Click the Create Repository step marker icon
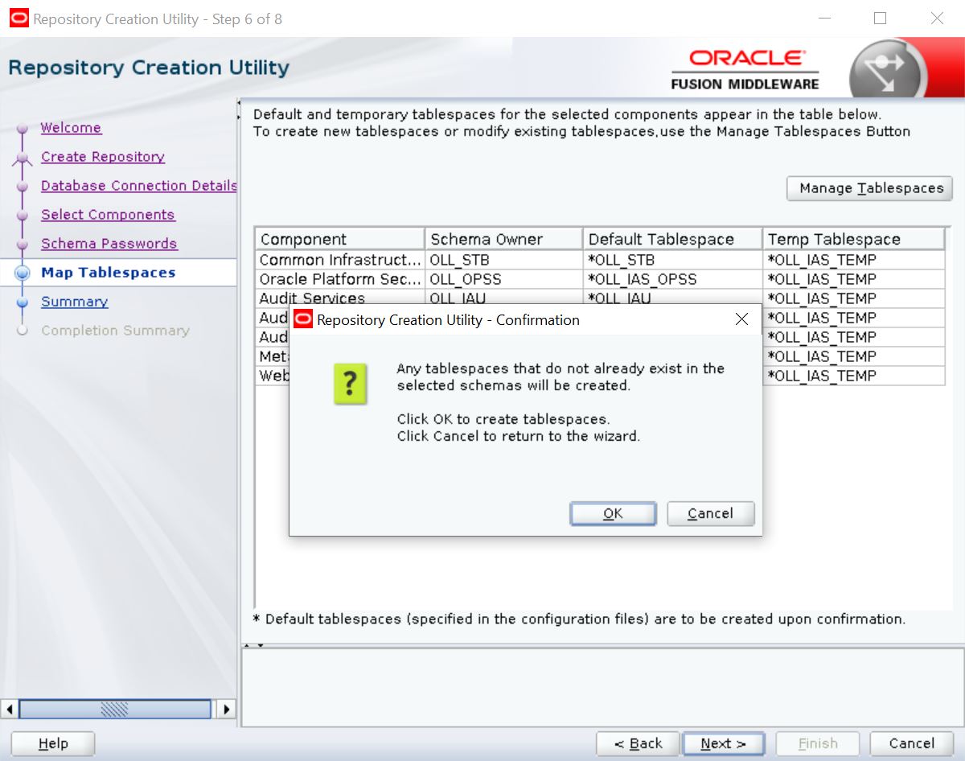Screen dimensions: 965x761 [23, 158]
